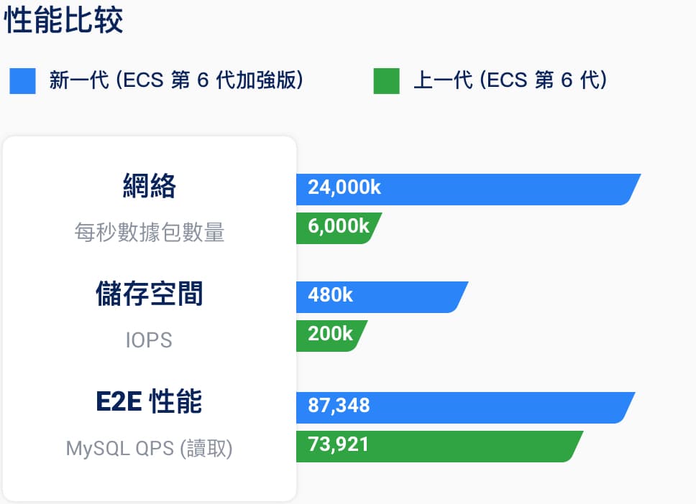
Task: Select the 新一代 (ECS 第 6 代加強版) legend label
Action: (176, 80)
